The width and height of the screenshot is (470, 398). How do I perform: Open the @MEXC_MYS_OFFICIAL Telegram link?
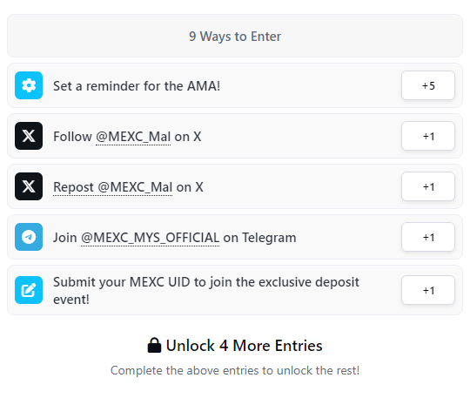coord(151,238)
